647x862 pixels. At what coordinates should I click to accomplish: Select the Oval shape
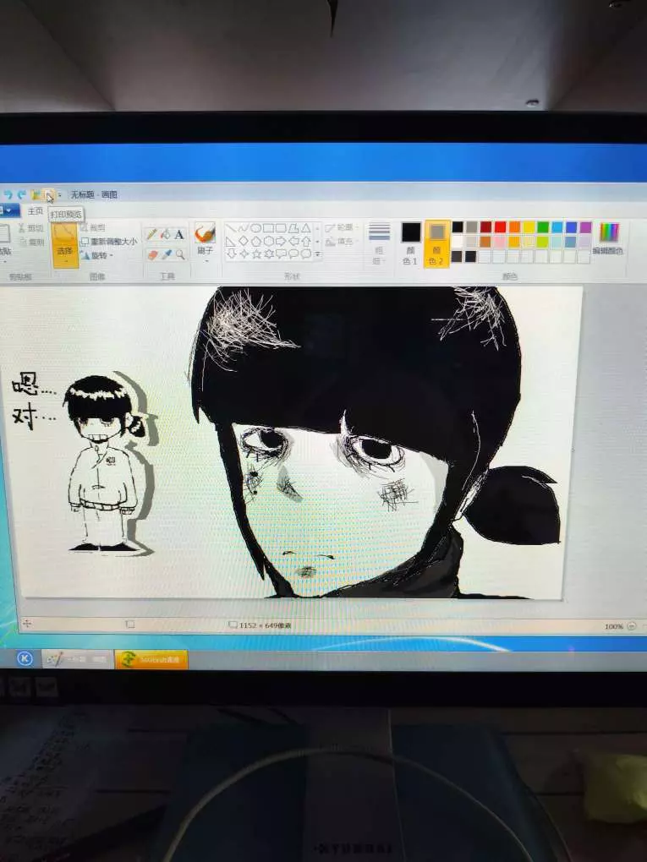coord(255,227)
